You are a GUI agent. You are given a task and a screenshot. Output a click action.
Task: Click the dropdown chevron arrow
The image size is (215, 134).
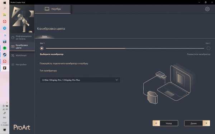click(116, 80)
